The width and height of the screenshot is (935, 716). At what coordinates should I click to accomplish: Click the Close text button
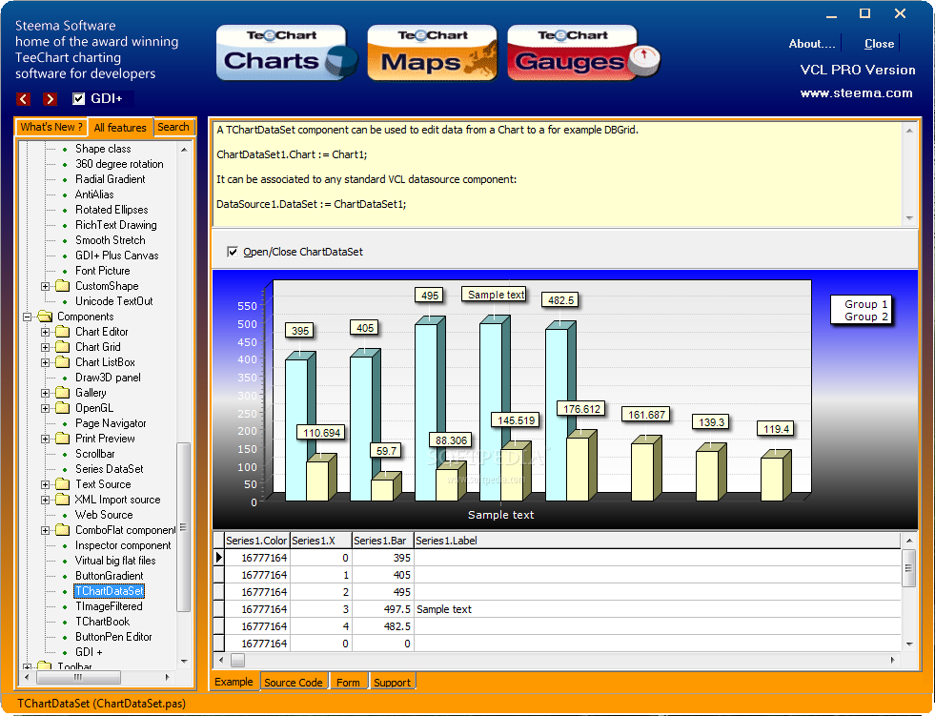879,44
